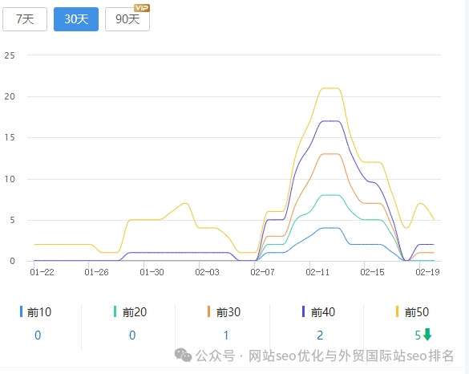The width and height of the screenshot is (469, 374).
Task: Click the 02-03 x-axis date label
Action: point(207,272)
